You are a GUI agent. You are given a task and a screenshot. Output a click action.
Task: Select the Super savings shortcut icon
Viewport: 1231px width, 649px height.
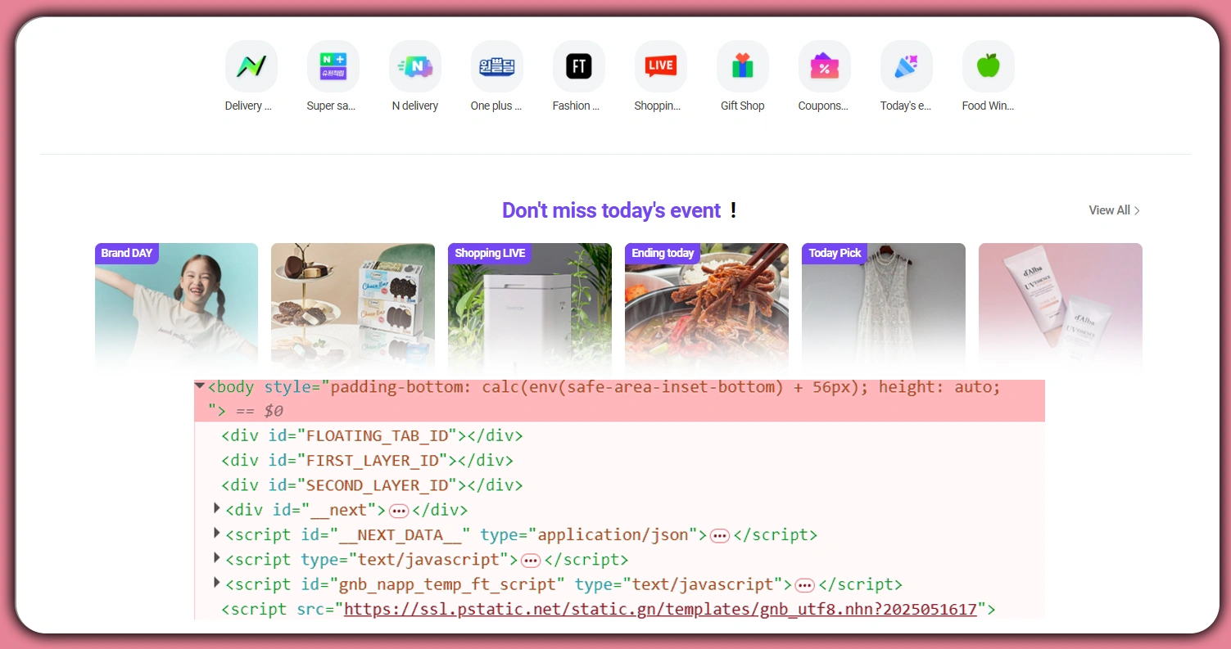click(x=333, y=65)
